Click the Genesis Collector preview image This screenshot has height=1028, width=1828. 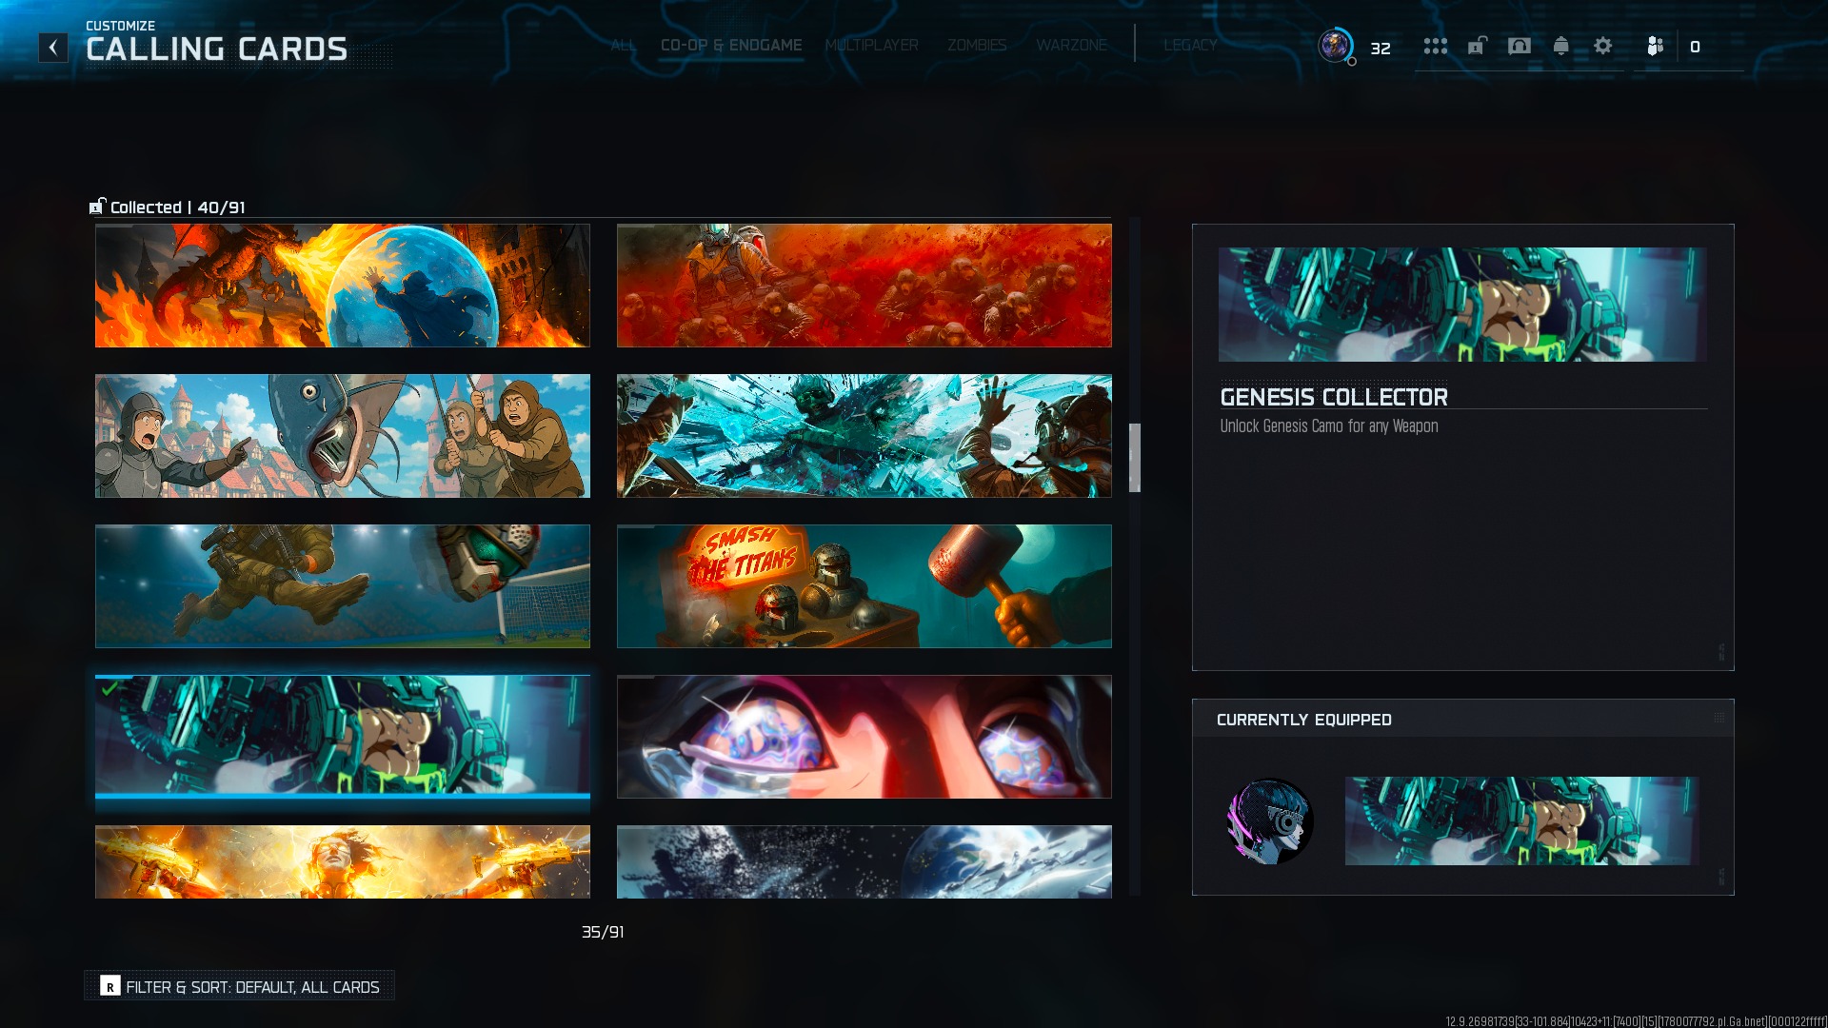click(x=1462, y=305)
